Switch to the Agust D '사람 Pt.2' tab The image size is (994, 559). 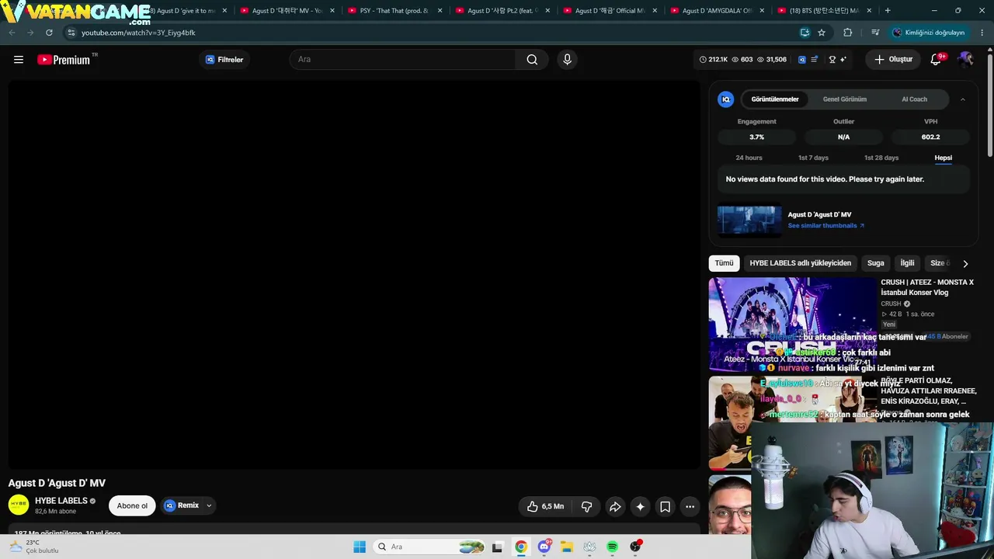[x=501, y=11]
